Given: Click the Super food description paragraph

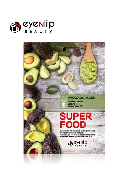Looking at the screenshot, I should [x=77, y=134].
